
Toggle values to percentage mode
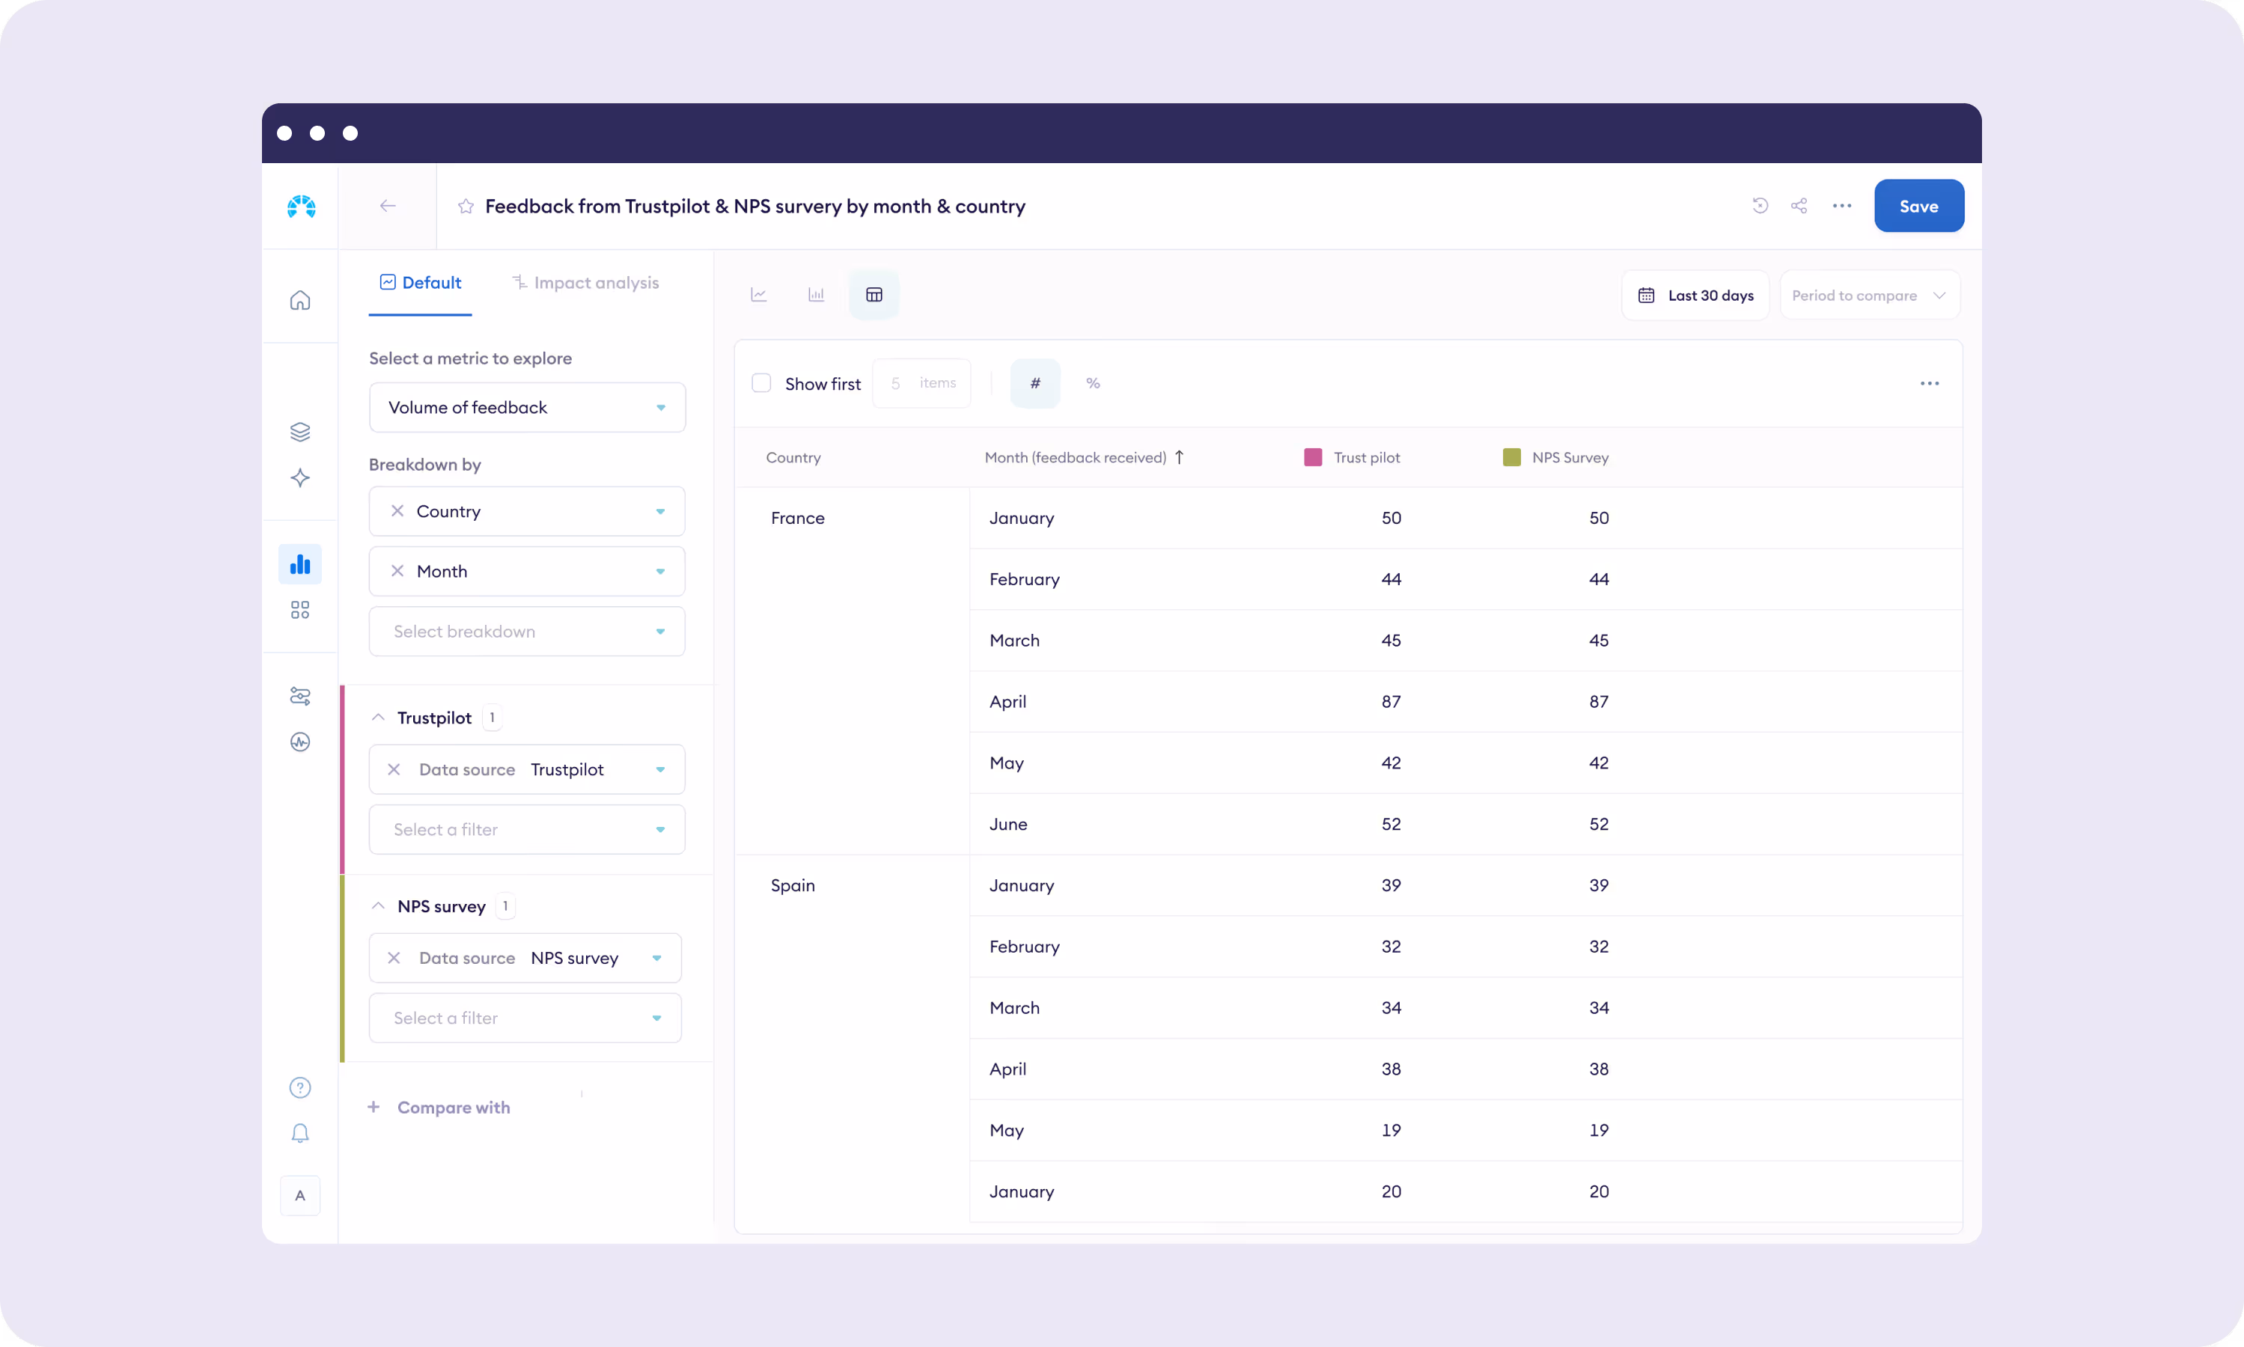pos(1093,383)
